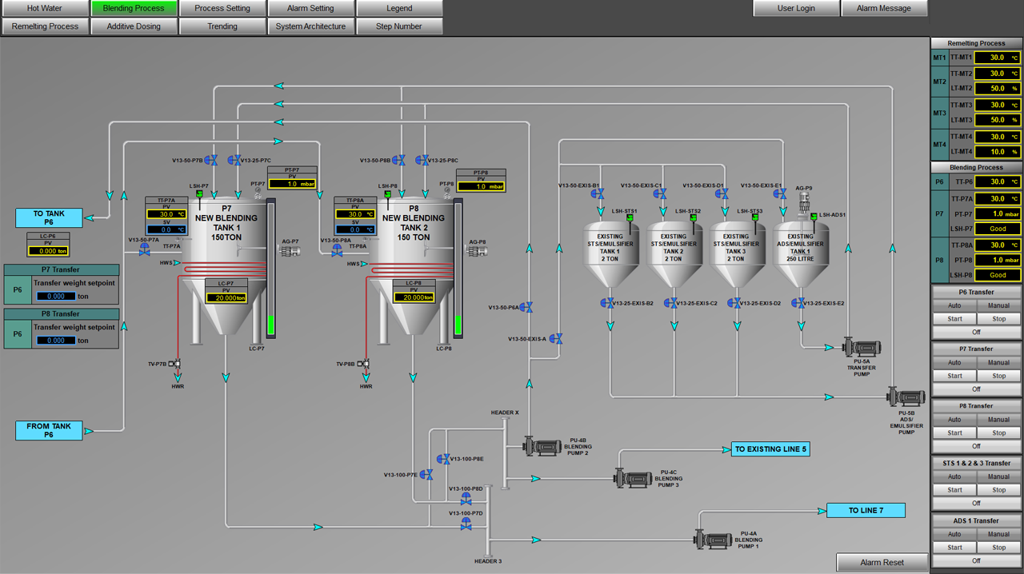This screenshot has width=1024, height=574.
Task: Switch P7 Transfer to Manual mode
Action: 998,362
